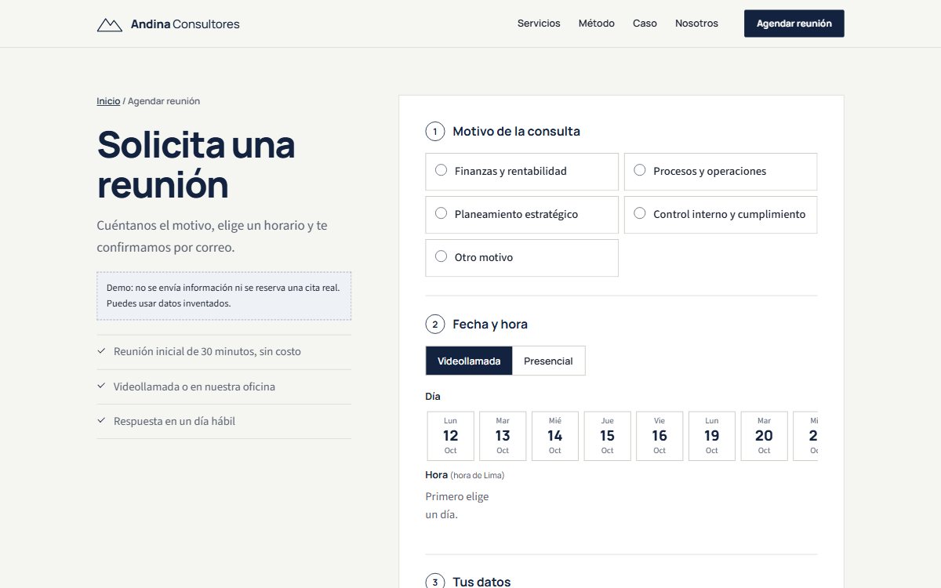Click the Andina Consultores mountain logo
Viewport: 941px width, 588px height.
pyautogui.click(x=109, y=24)
